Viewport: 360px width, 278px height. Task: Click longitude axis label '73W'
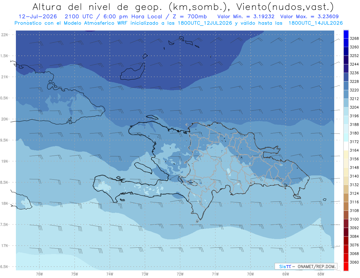coord(145,274)
